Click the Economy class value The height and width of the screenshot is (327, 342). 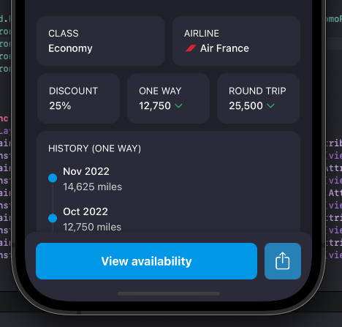pos(70,48)
